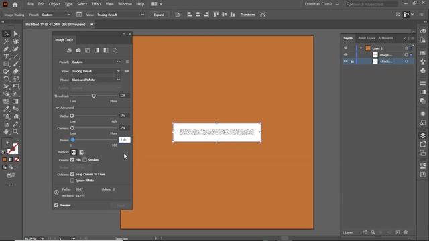Activate the Type tool
This screenshot has width=429, height=241.
(x=6, y=56)
